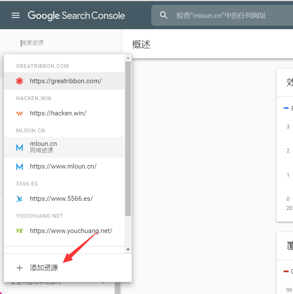Click the MLOUN.CN group header
This screenshot has width=293, height=294.
30,131
